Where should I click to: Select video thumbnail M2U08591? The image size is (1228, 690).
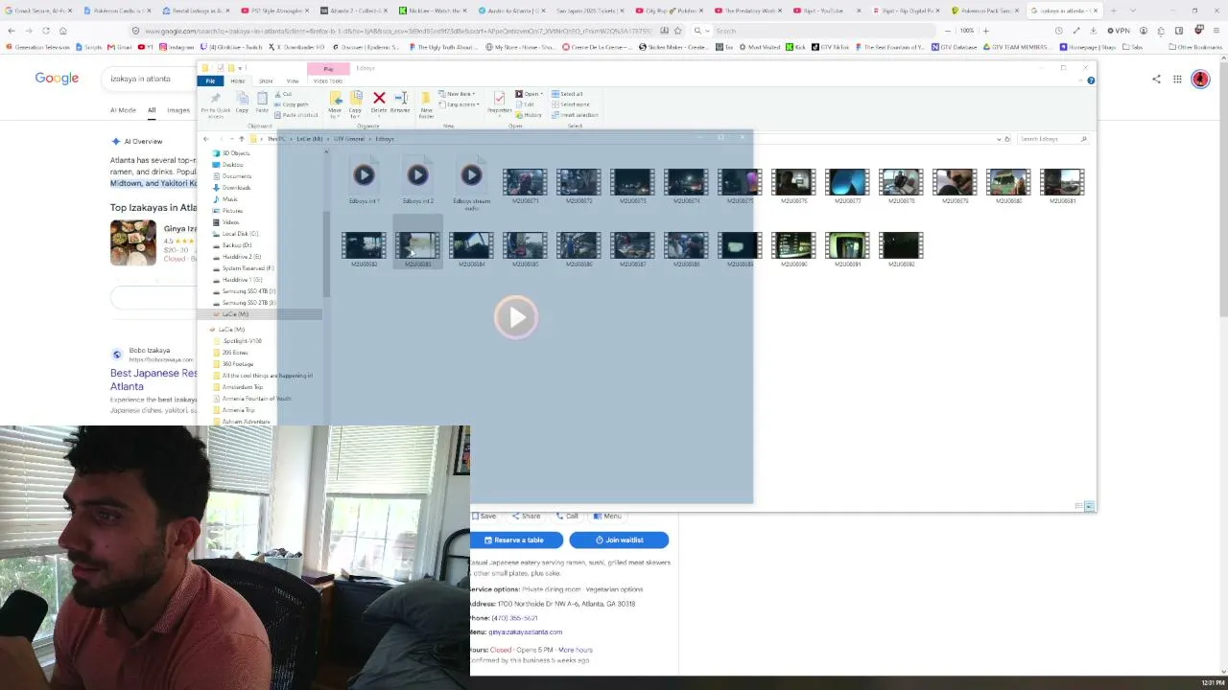pyautogui.click(x=847, y=249)
